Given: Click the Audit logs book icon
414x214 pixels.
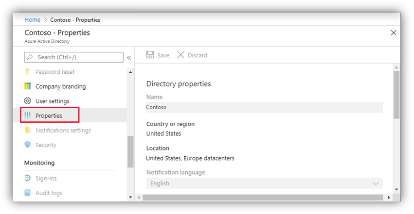Looking at the screenshot, I should (x=27, y=193).
